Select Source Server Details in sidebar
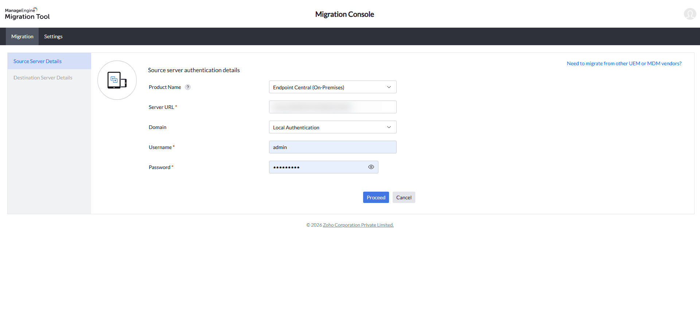 pyautogui.click(x=49, y=61)
